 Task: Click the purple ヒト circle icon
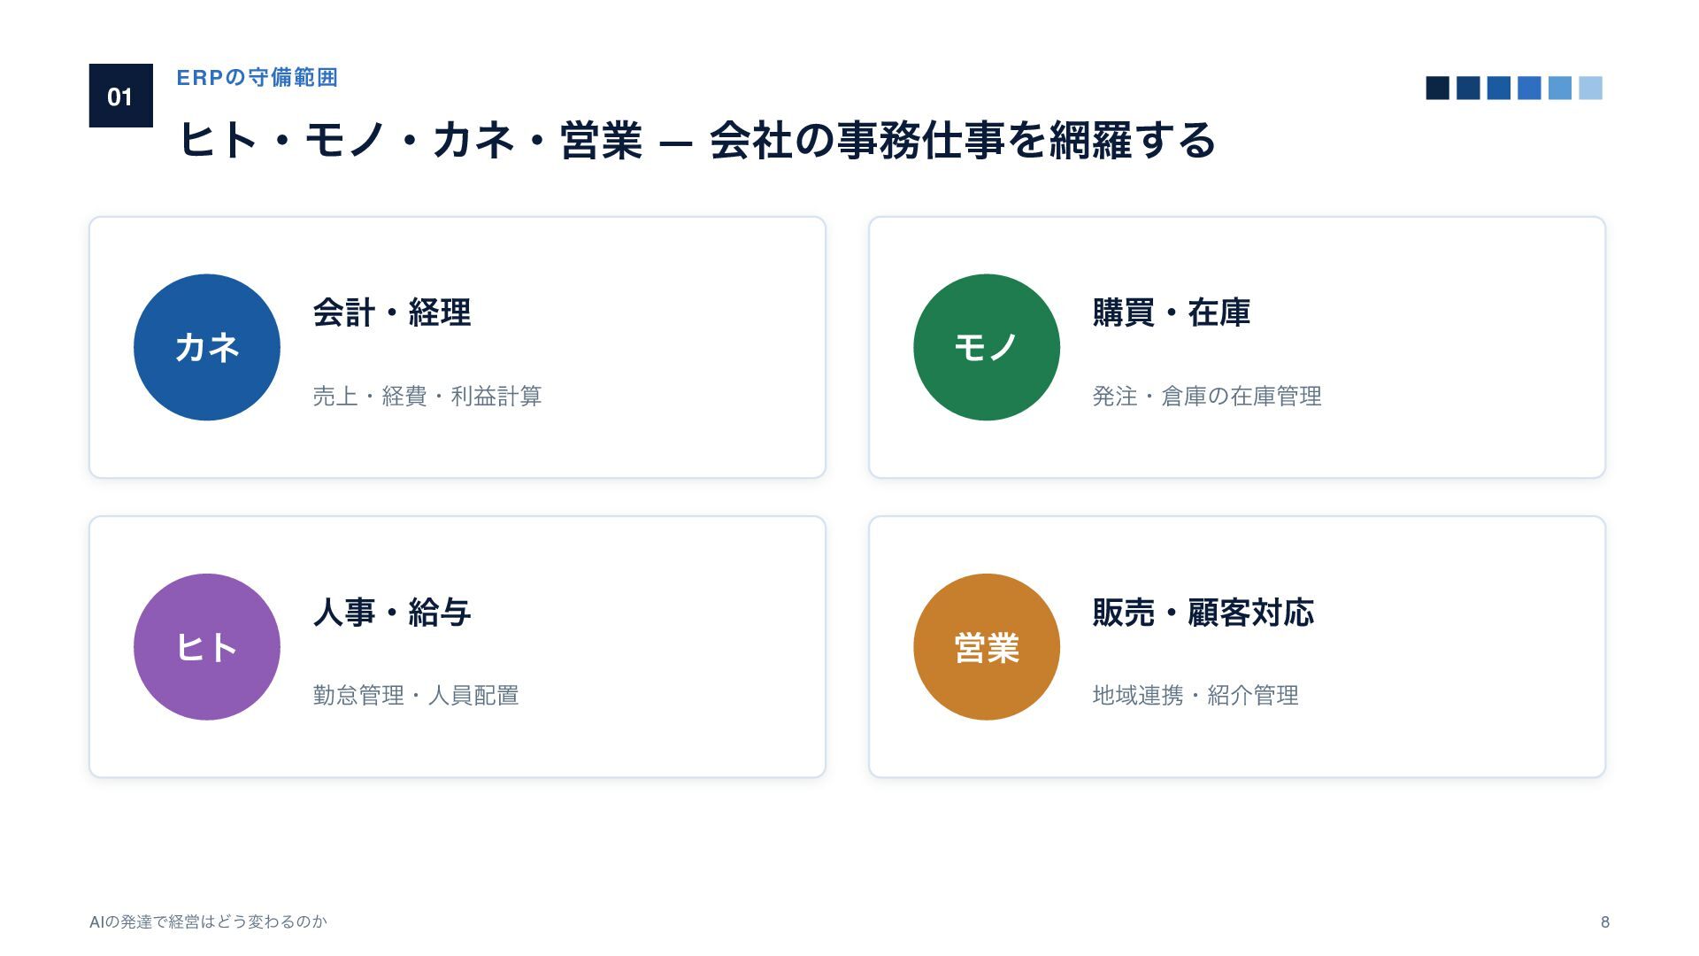coord(207,647)
